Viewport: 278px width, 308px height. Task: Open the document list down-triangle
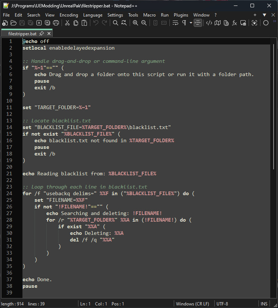pyautogui.click(x=264, y=15)
